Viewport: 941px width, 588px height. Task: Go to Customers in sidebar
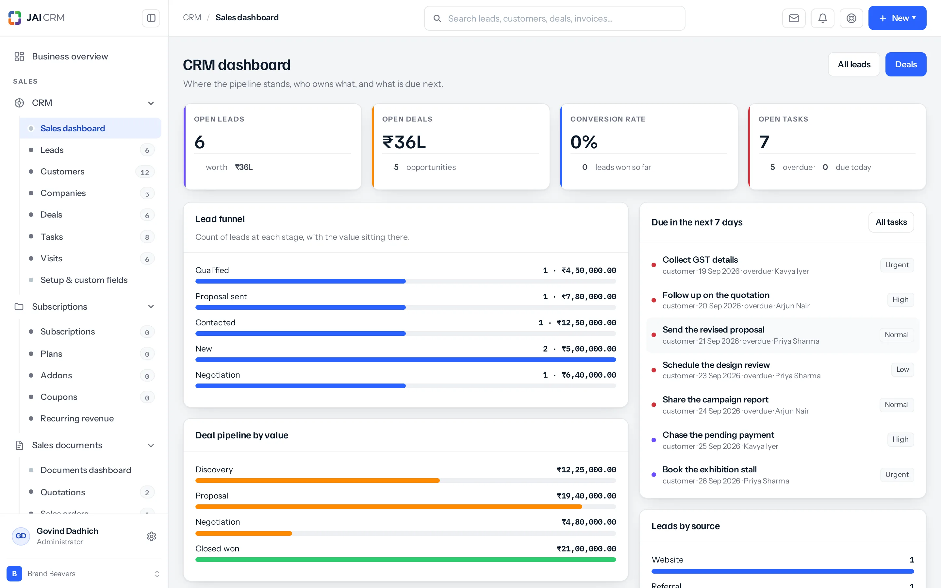pos(90,171)
